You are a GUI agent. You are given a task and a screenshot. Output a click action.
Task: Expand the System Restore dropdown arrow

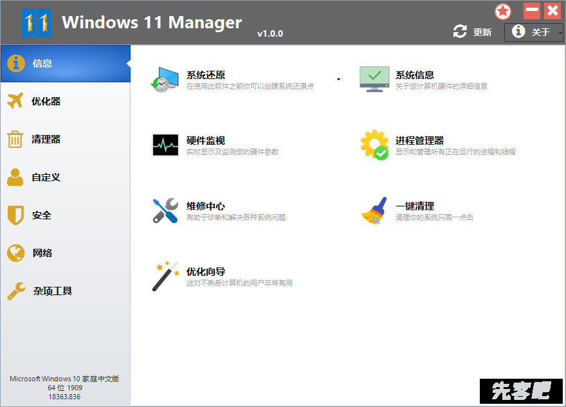338,80
